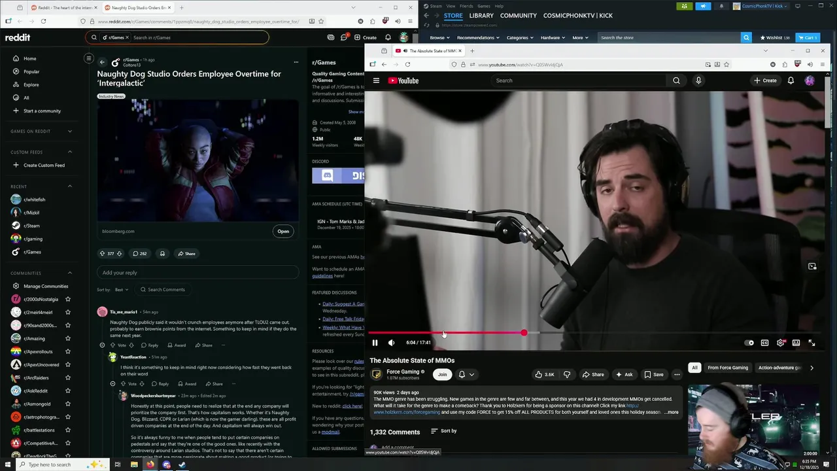The height and width of the screenshot is (471, 837).
Task: Select the 'From Force Gaming' chip
Action: (728, 368)
